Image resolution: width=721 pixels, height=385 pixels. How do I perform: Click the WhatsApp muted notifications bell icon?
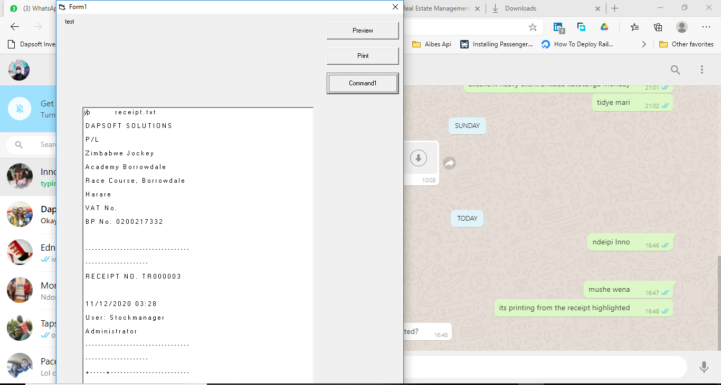pyautogui.click(x=20, y=109)
